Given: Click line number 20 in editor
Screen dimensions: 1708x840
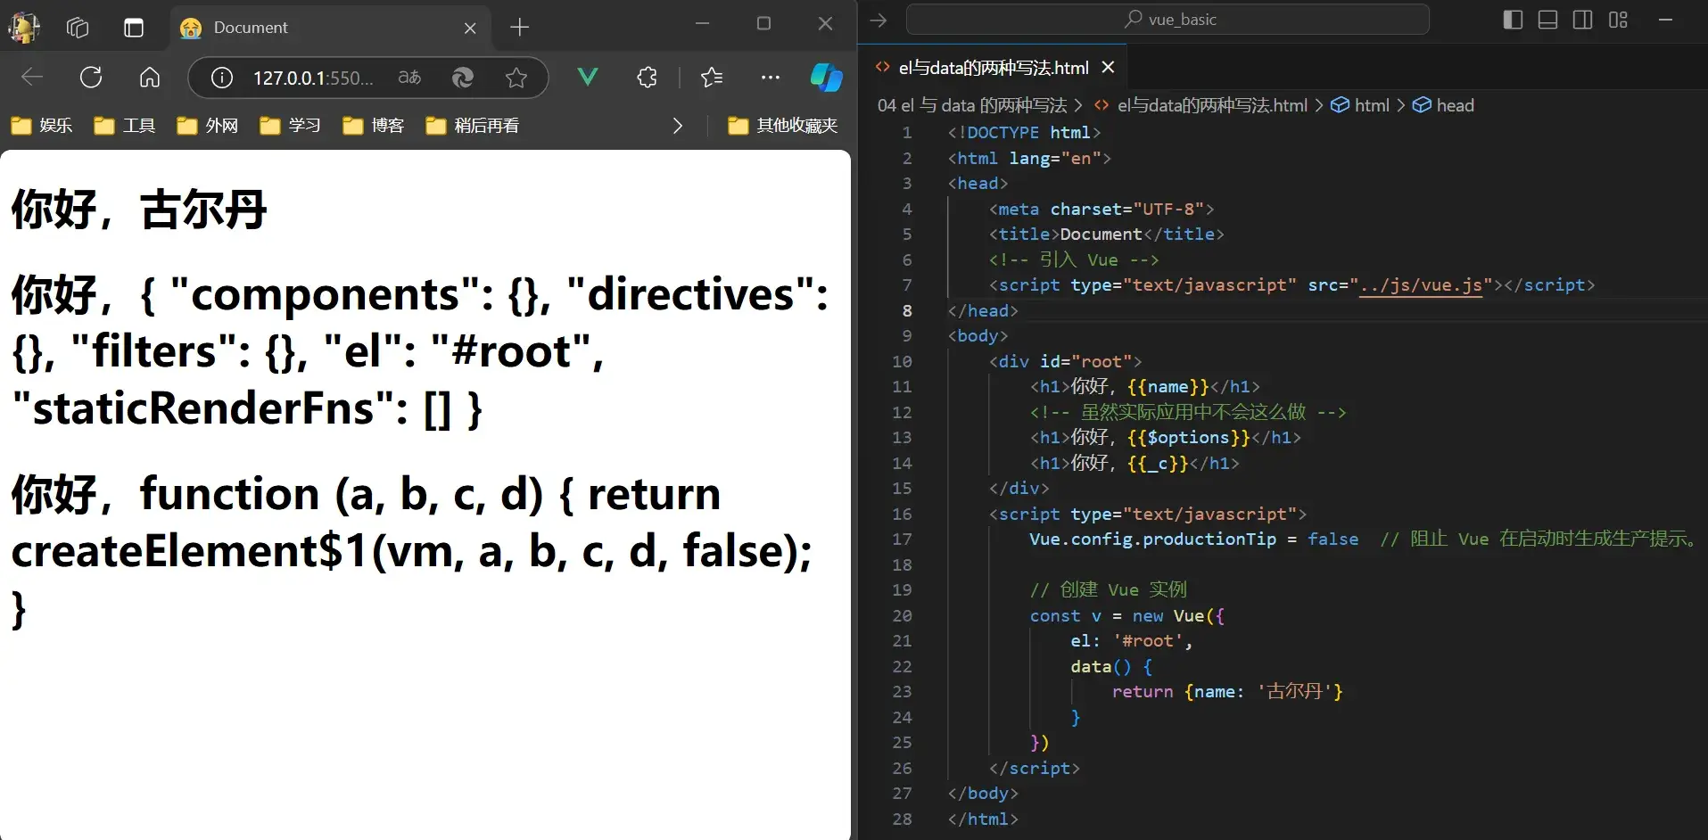Looking at the screenshot, I should click(x=902, y=616).
